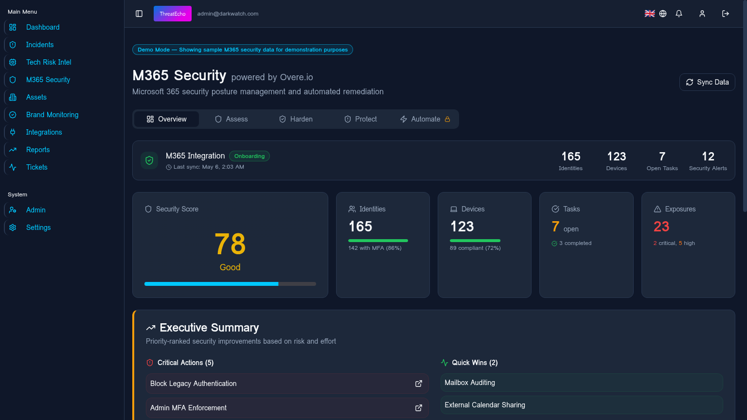Click the Sync Data button

click(707, 82)
